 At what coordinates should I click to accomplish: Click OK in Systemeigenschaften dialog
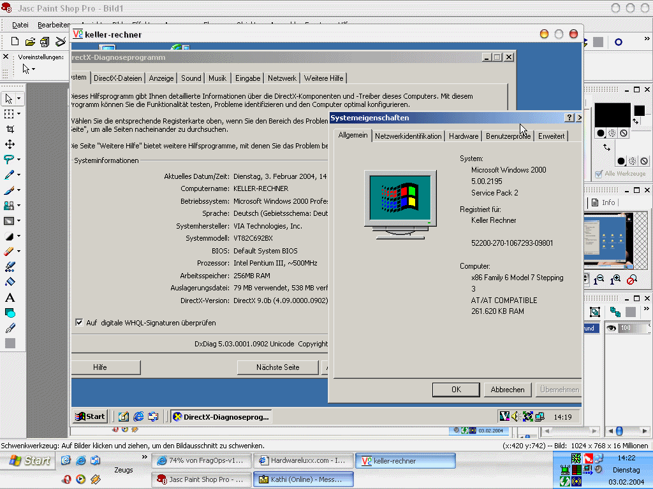pos(456,390)
